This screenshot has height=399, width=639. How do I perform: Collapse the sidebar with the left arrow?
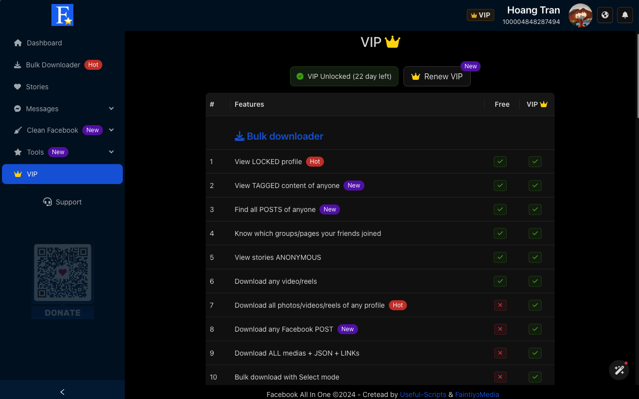62,392
